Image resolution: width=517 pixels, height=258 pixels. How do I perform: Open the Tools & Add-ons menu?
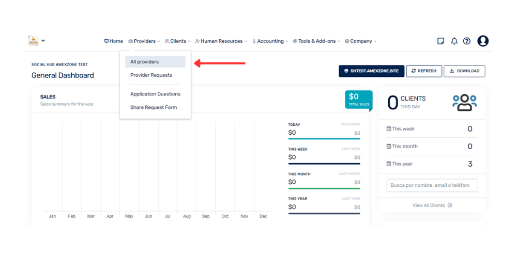pyautogui.click(x=316, y=41)
